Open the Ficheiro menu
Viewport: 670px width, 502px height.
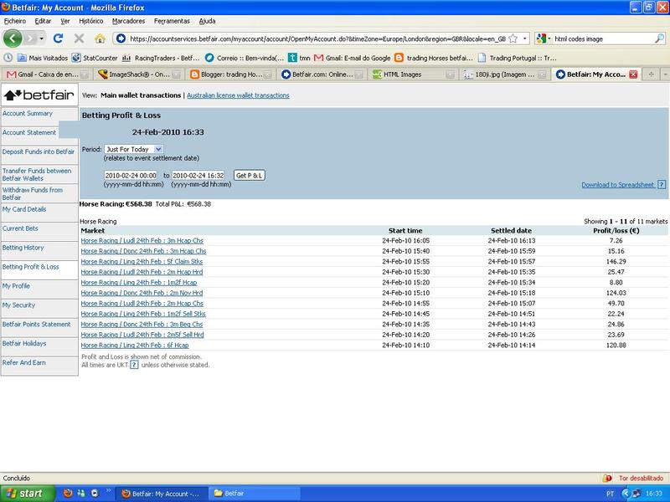click(x=15, y=21)
